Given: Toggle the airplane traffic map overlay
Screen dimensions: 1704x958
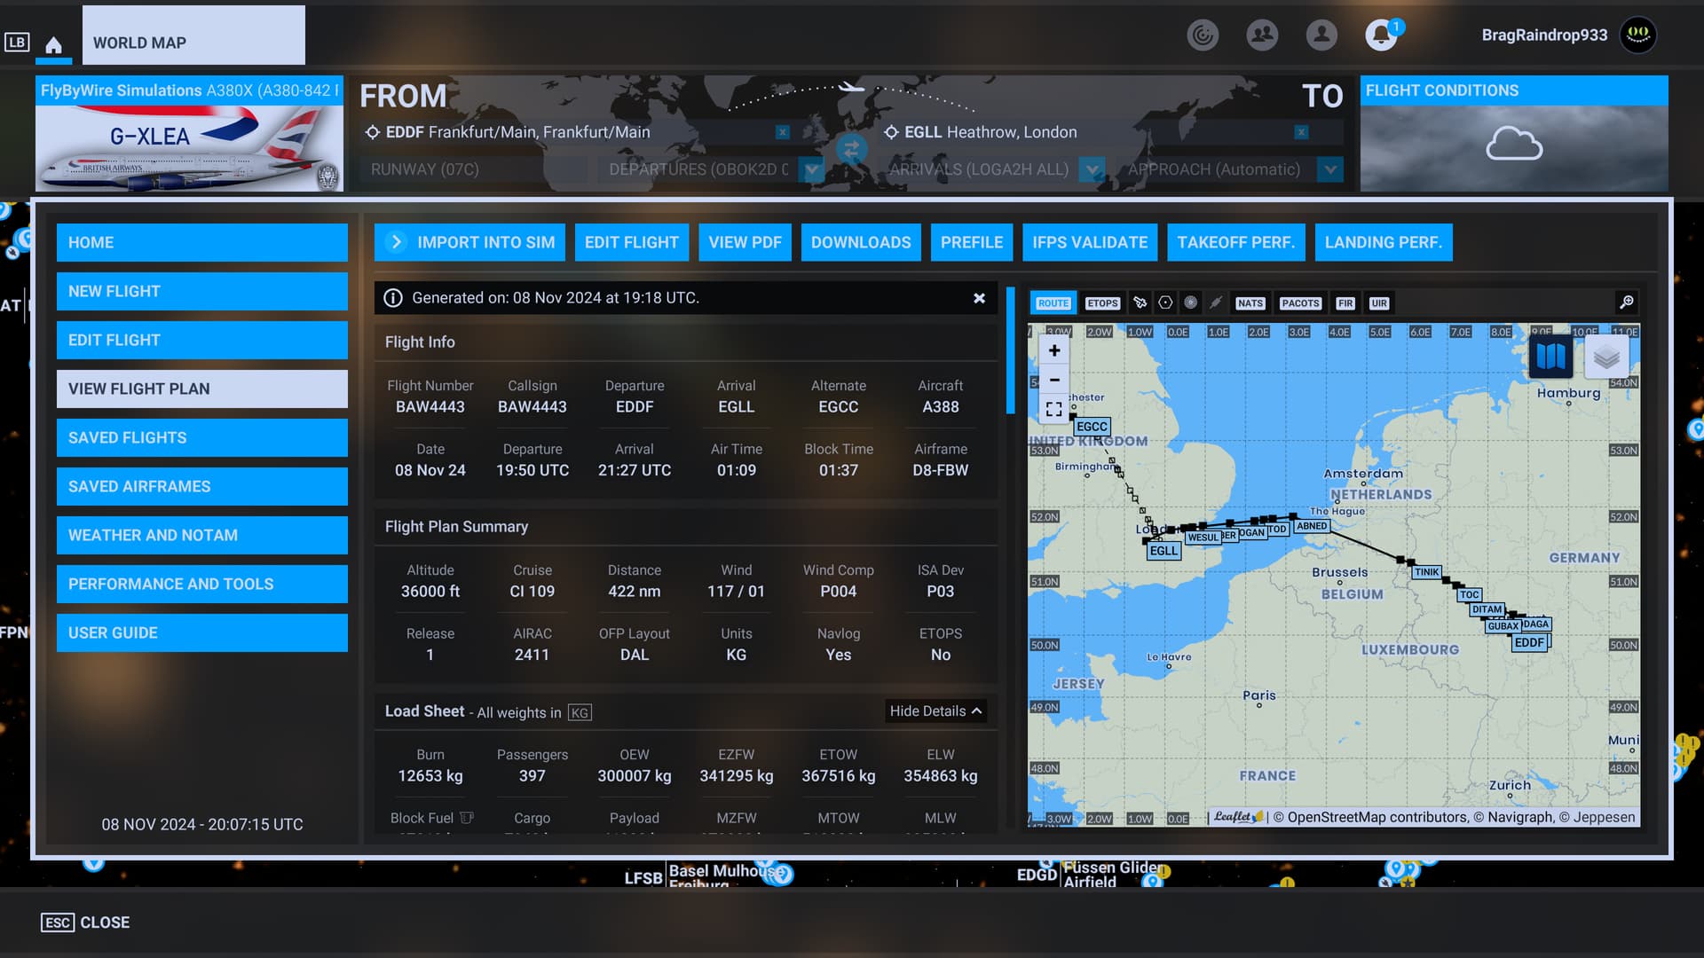Looking at the screenshot, I should 1140,302.
